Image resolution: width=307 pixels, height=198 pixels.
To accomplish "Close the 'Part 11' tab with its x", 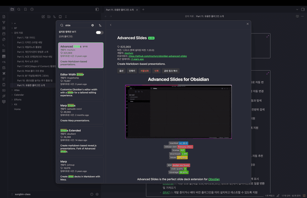I will 137,10.
